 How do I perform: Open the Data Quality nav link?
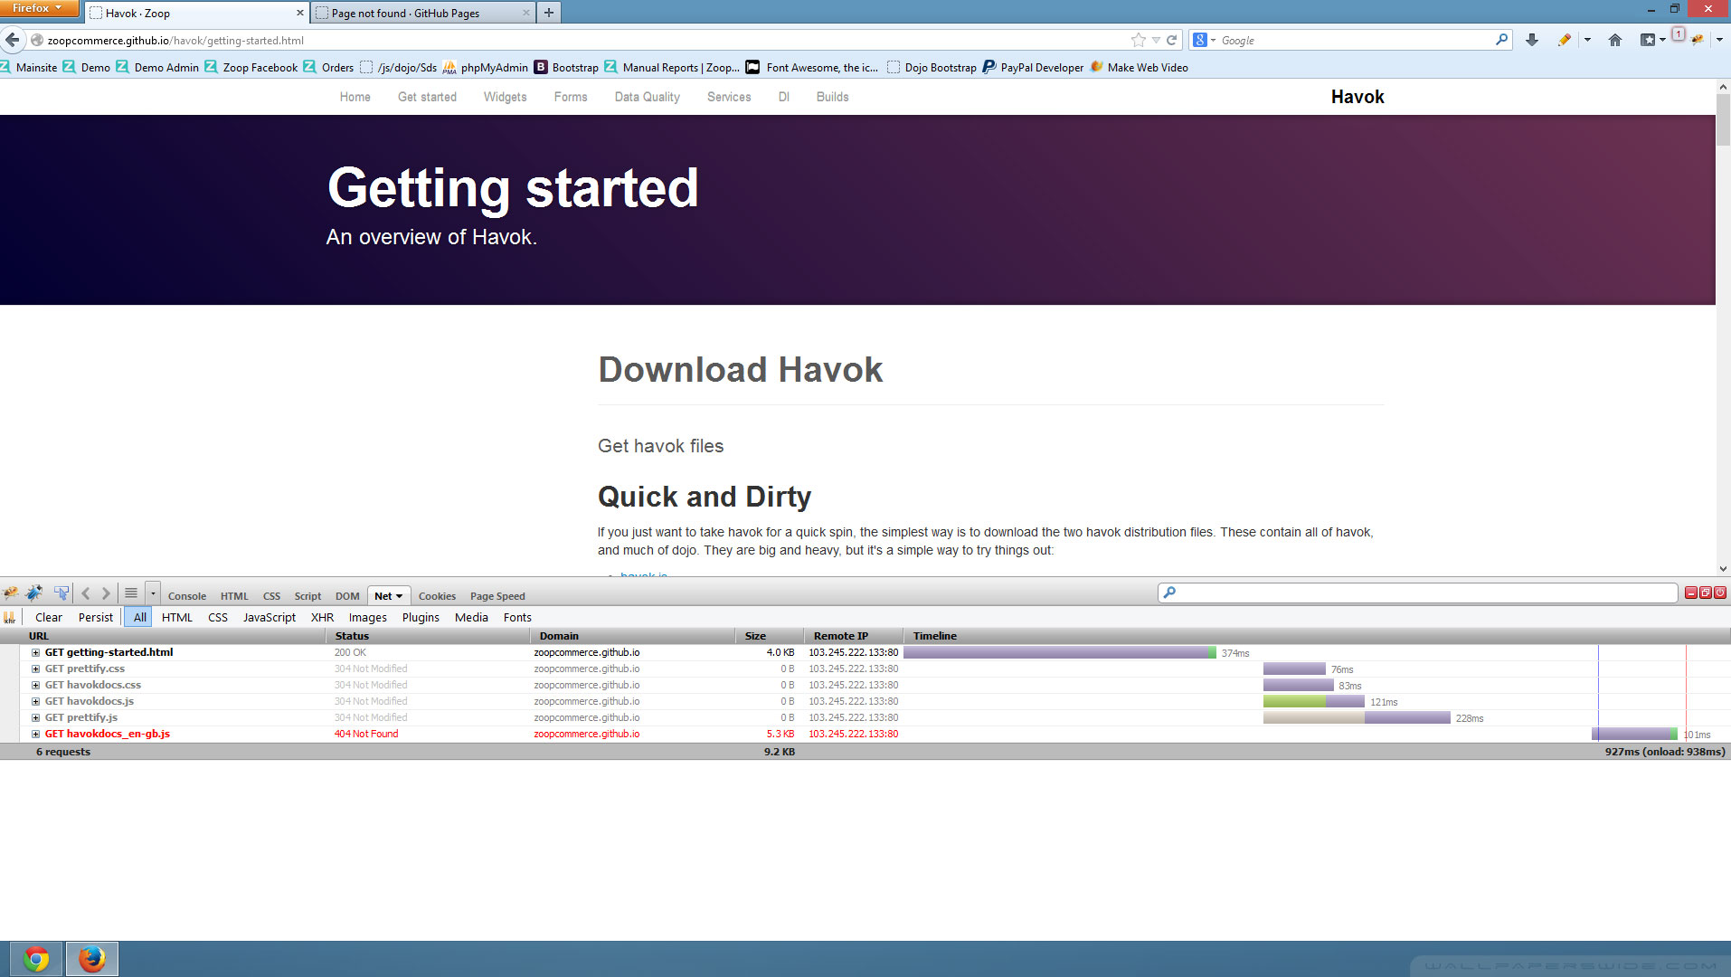[648, 97]
